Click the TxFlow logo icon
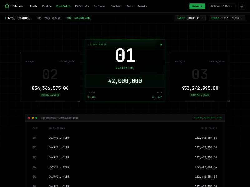The image size is (250, 187). (x=6, y=6)
